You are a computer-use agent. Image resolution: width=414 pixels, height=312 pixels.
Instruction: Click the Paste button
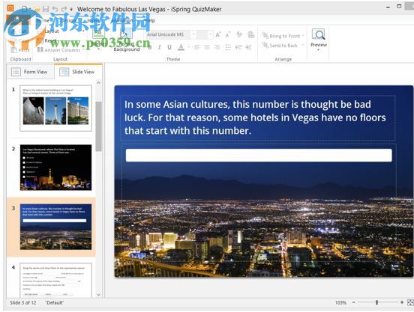click(x=20, y=50)
